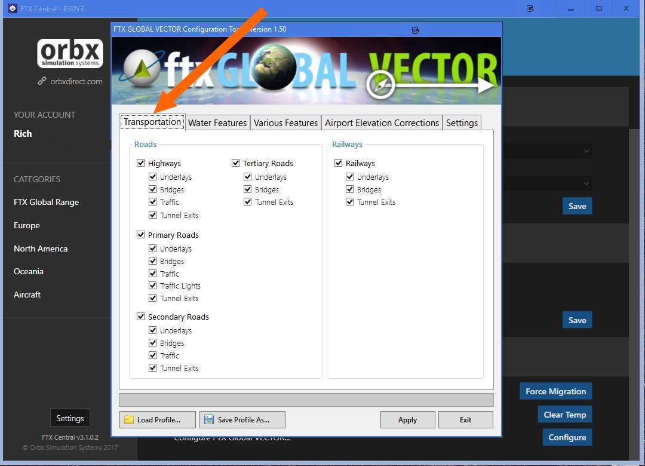Uncheck the Secondary Roads checkbox
Viewport: 645px width, 466px height.
point(141,317)
